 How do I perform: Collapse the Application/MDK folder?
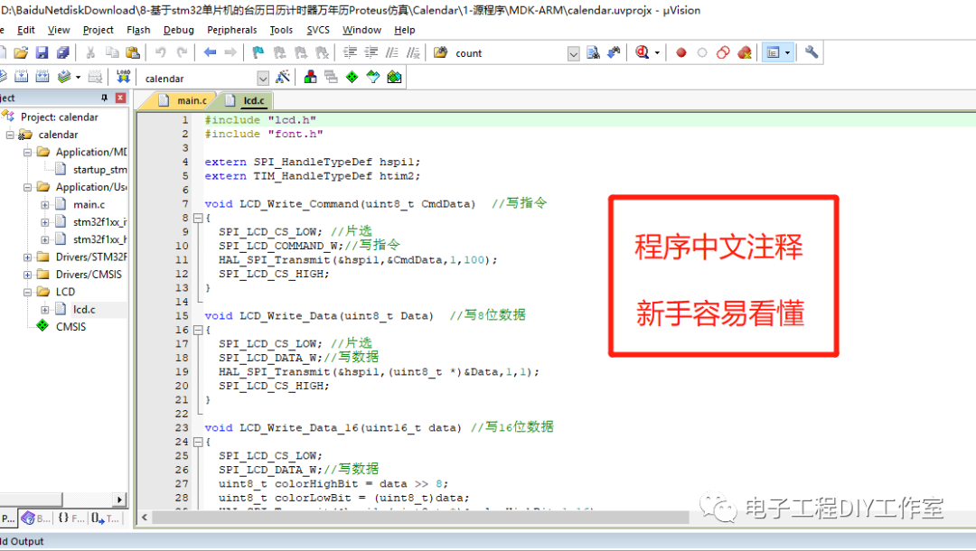pos(27,152)
